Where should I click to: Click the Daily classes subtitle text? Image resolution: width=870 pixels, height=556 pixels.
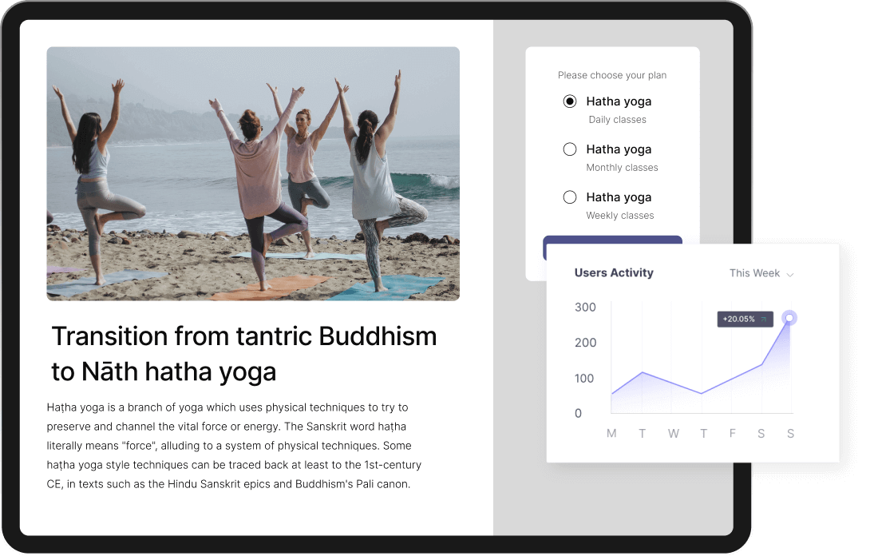pyautogui.click(x=617, y=120)
